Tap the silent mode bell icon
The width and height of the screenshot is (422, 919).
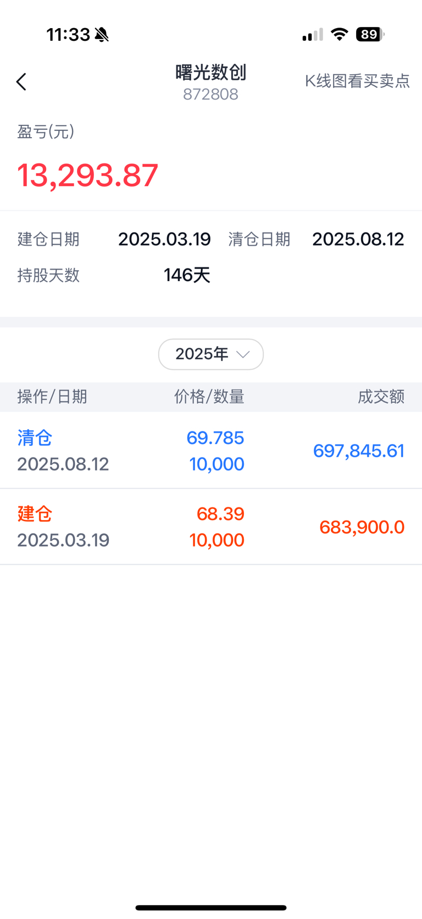coord(102,35)
